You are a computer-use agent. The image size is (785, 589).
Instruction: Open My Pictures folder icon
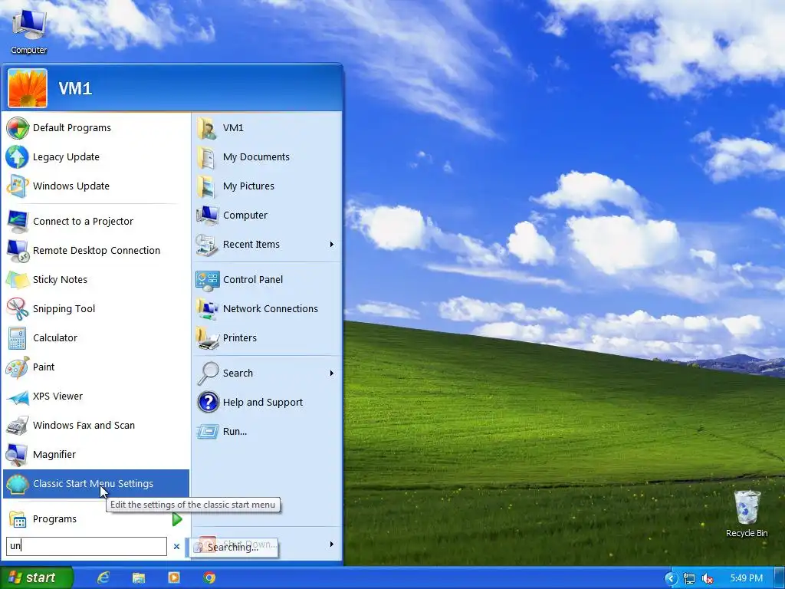coord(207,186)
